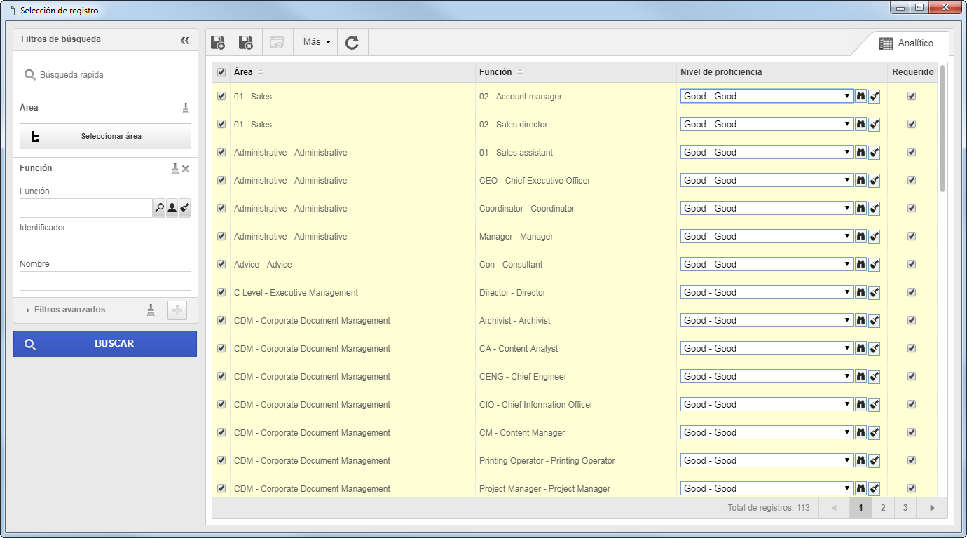Open the Más dropdown menu
The width and height of the screenshot is (967, 538).
(x=316, y=42)
